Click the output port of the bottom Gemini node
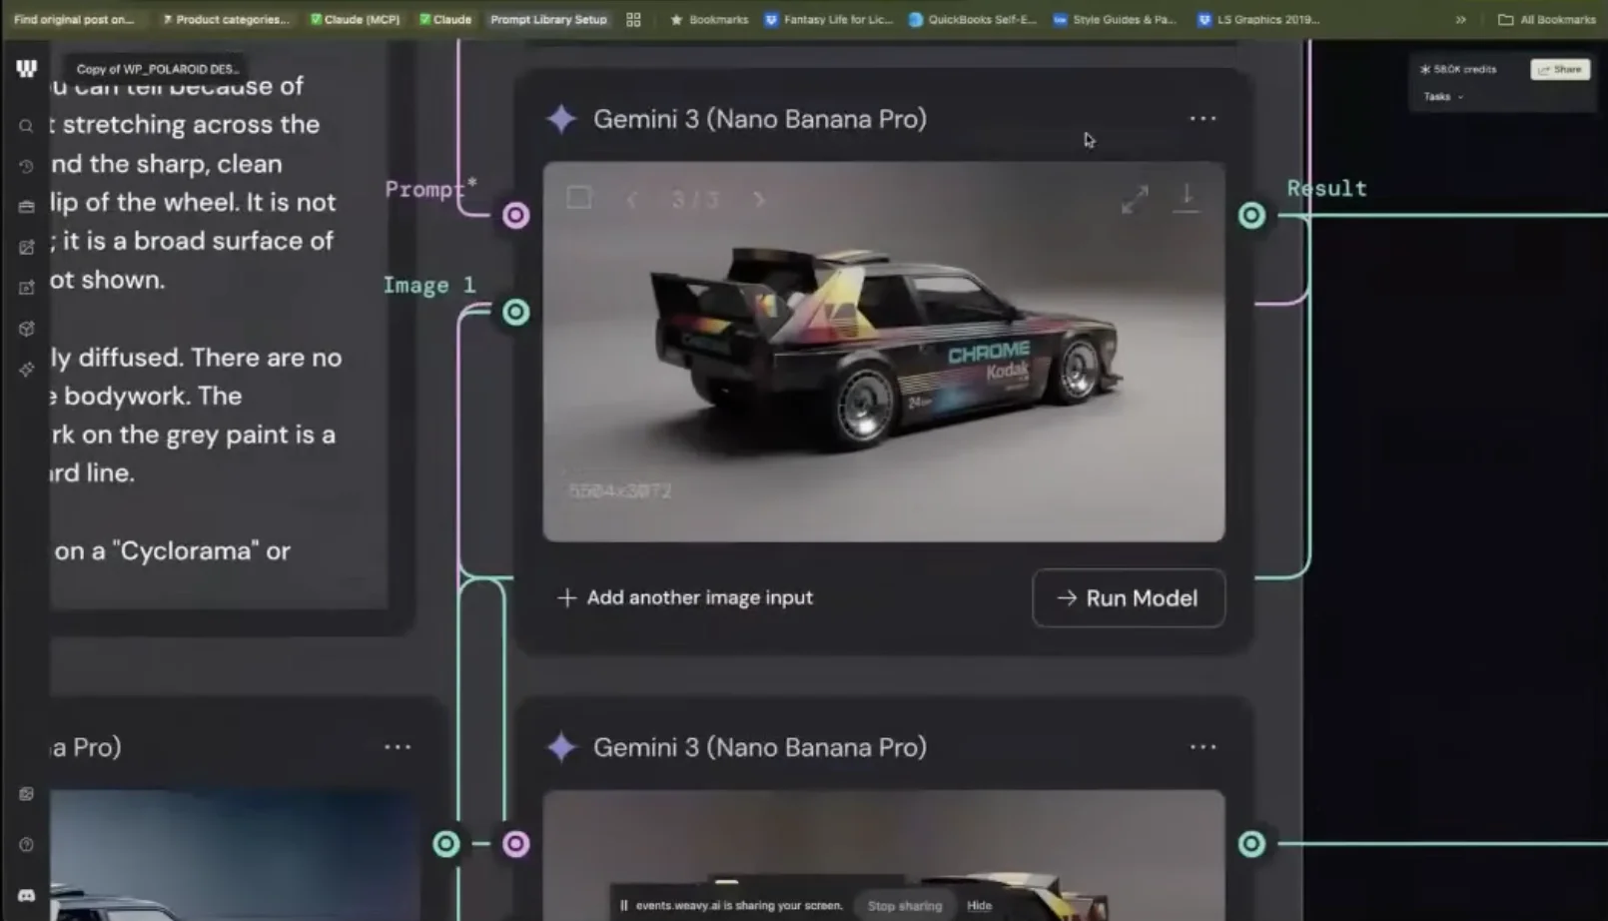1608x921 pixels. point(1251,844)
